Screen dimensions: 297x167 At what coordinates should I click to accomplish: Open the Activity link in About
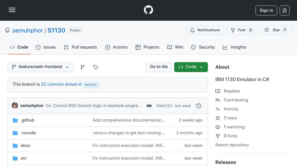tap(231, 109)
